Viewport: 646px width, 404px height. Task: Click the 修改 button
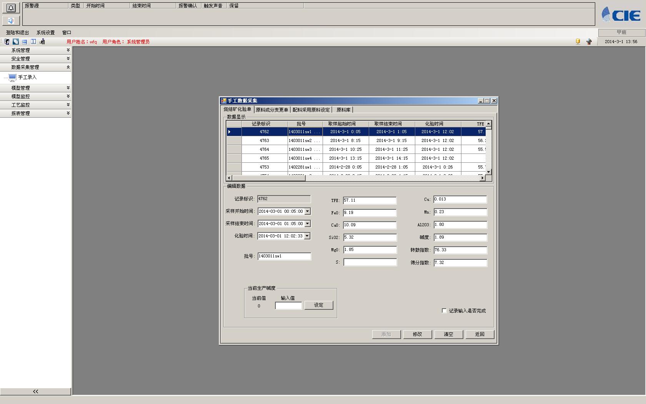pyautogui.click(x=418, y=334)
